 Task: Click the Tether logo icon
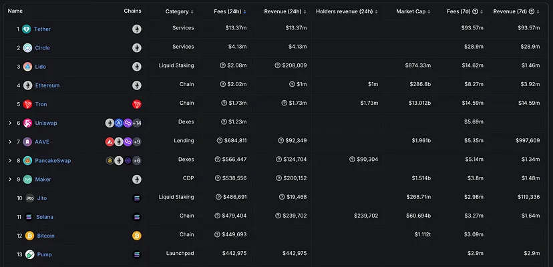27,29
